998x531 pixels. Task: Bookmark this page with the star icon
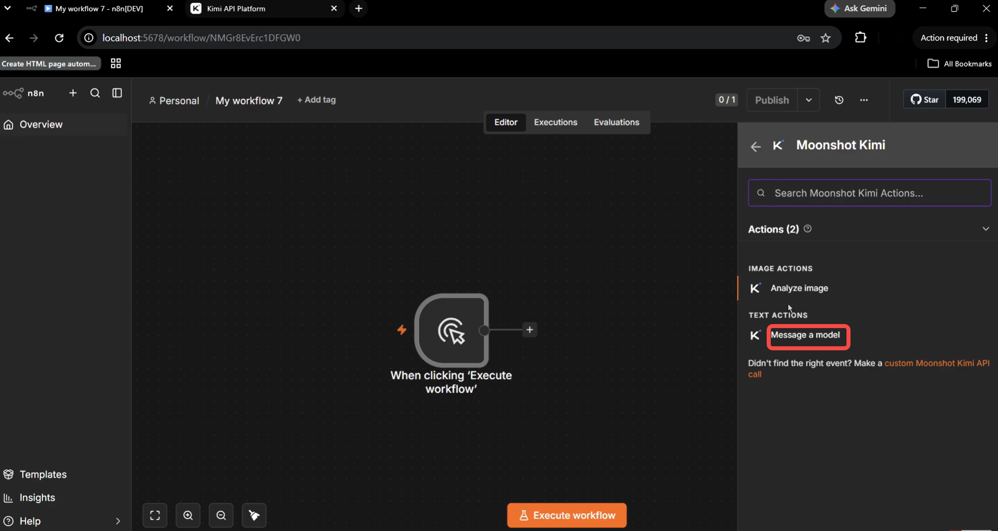click(x=825, y=38)
